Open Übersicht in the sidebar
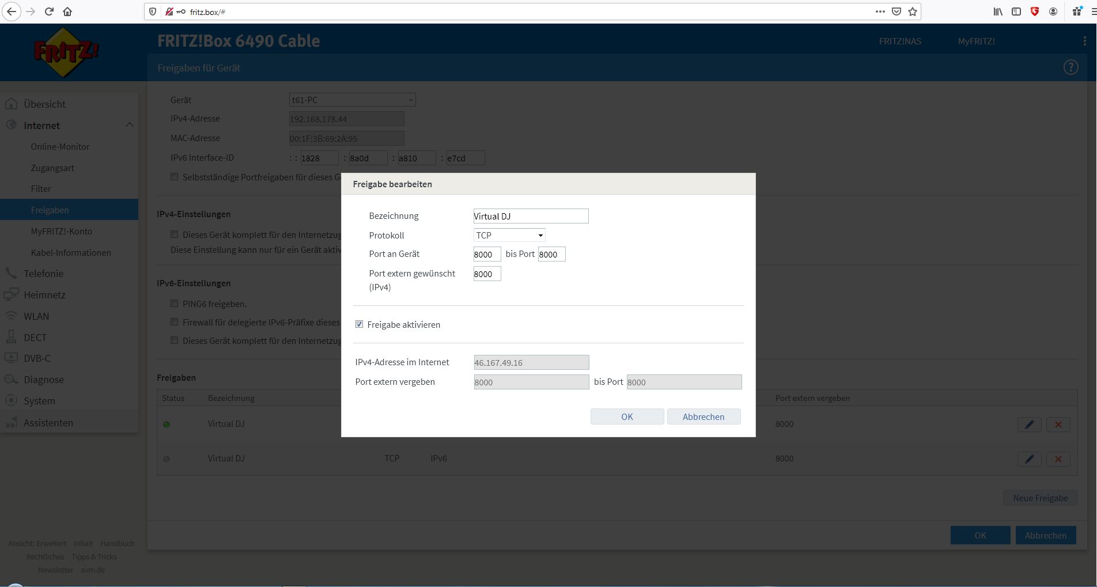The width and height of the screenshot is (1097, 587). [44, 104]
